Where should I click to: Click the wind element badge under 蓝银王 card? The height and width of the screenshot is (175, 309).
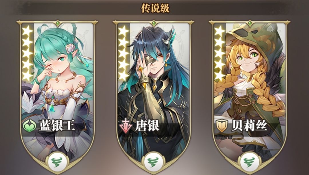(x=57, y=162)
